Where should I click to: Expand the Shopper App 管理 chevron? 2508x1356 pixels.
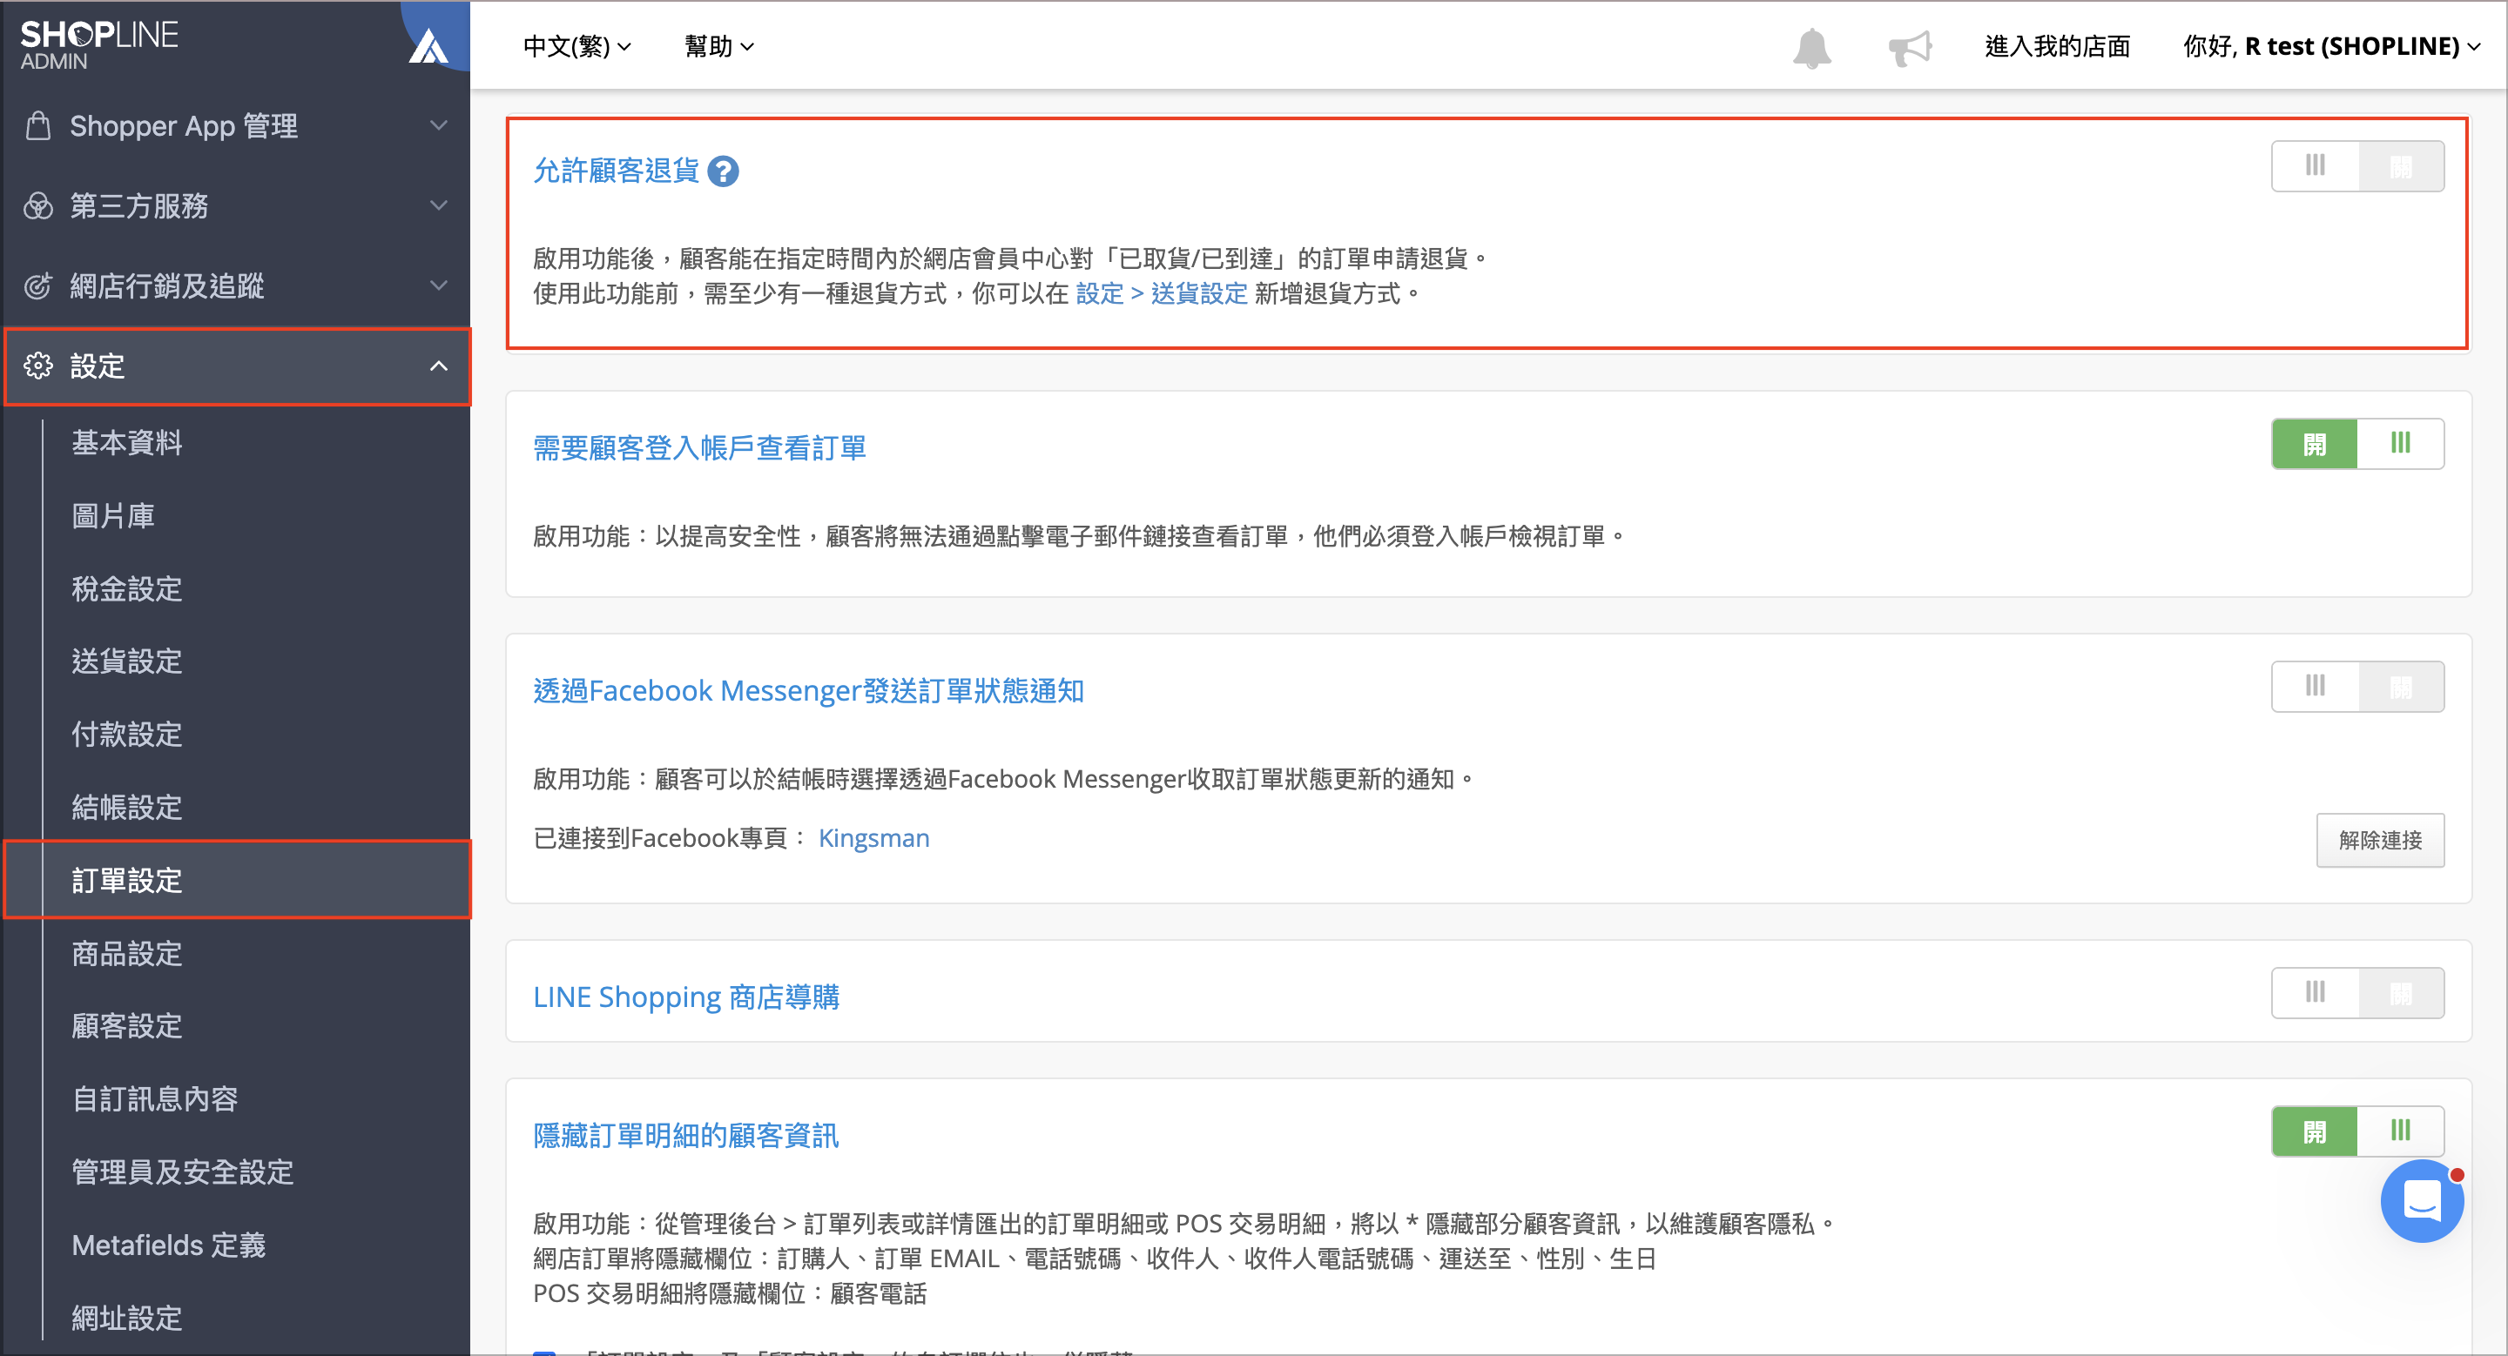tap(439, 125)
